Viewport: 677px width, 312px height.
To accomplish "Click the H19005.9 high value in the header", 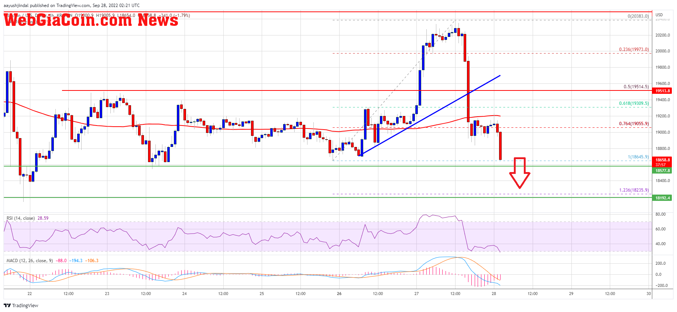I will (105, 16).
